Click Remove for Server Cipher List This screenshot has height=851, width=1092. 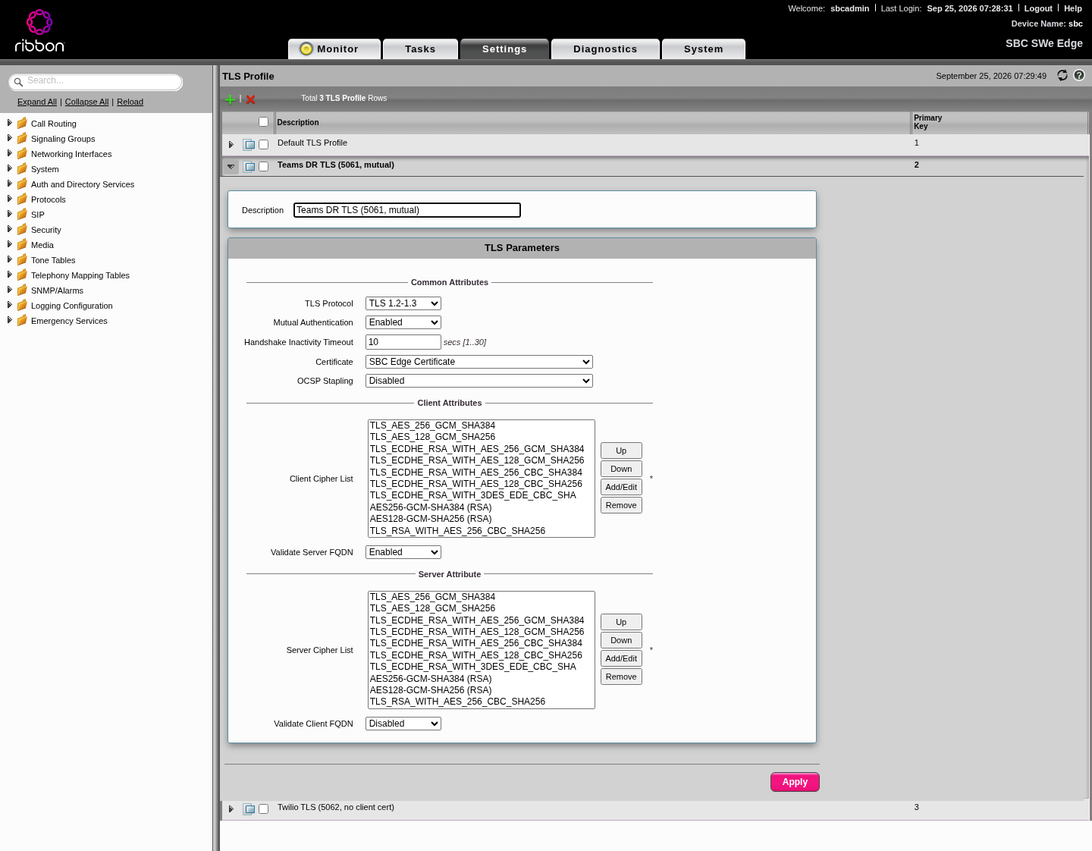coord(621,677)
